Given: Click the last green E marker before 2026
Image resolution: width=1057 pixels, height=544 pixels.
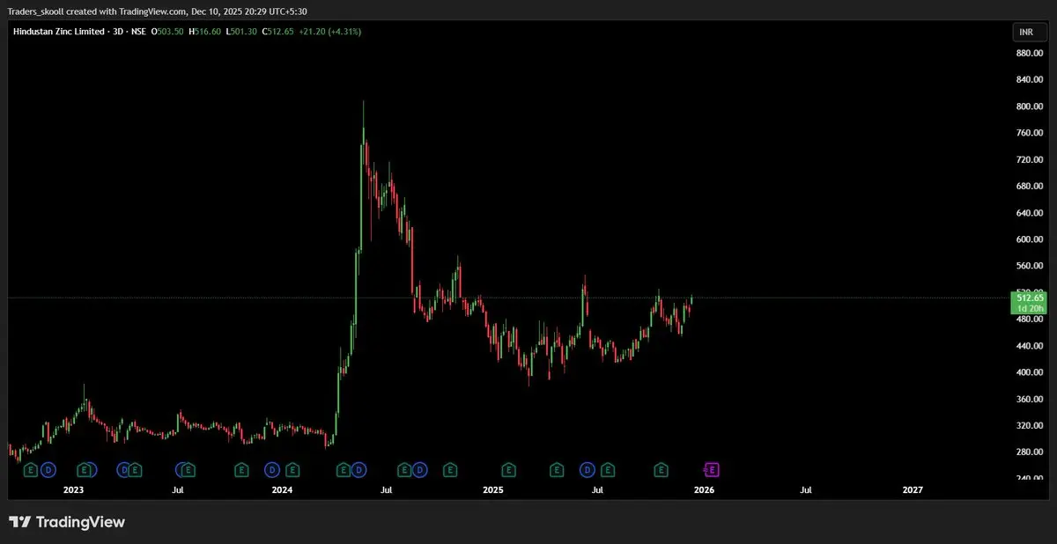Looking at the screenshot, I should pyautogui.click(x=661, y=469).
